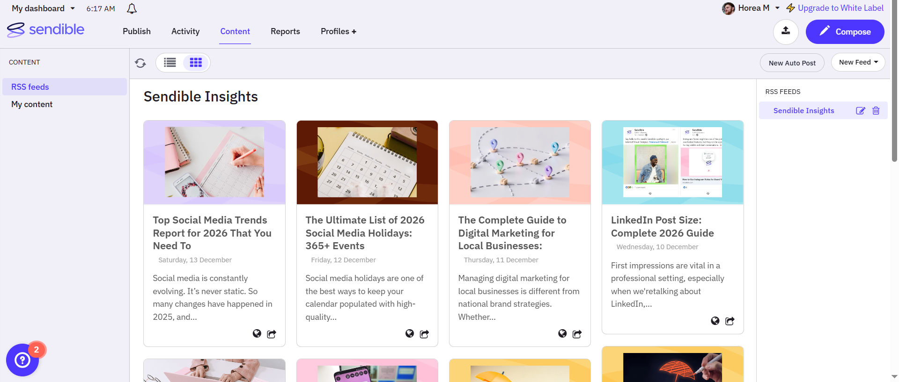Edit the Sendible Insights feed
Screen dimensions: 899x382
pos(861,111)
